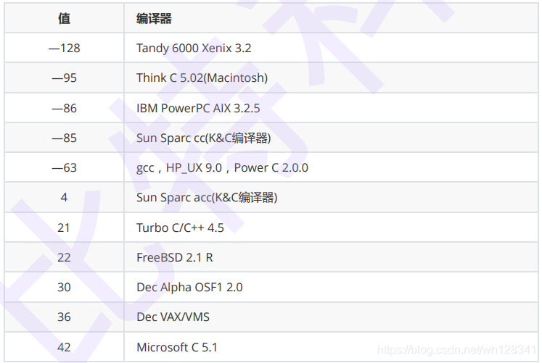Click the 值 column header
Screen dimensions: 542x363
64,19
